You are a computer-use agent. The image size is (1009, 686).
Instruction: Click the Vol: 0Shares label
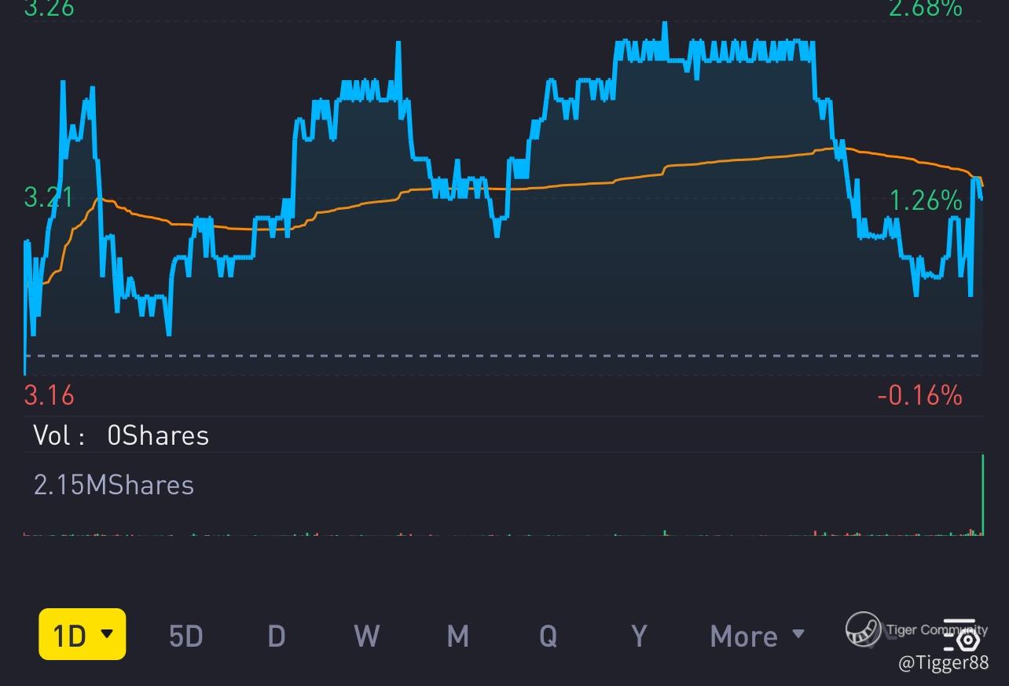pyautogui.click(x=121, y=435)
